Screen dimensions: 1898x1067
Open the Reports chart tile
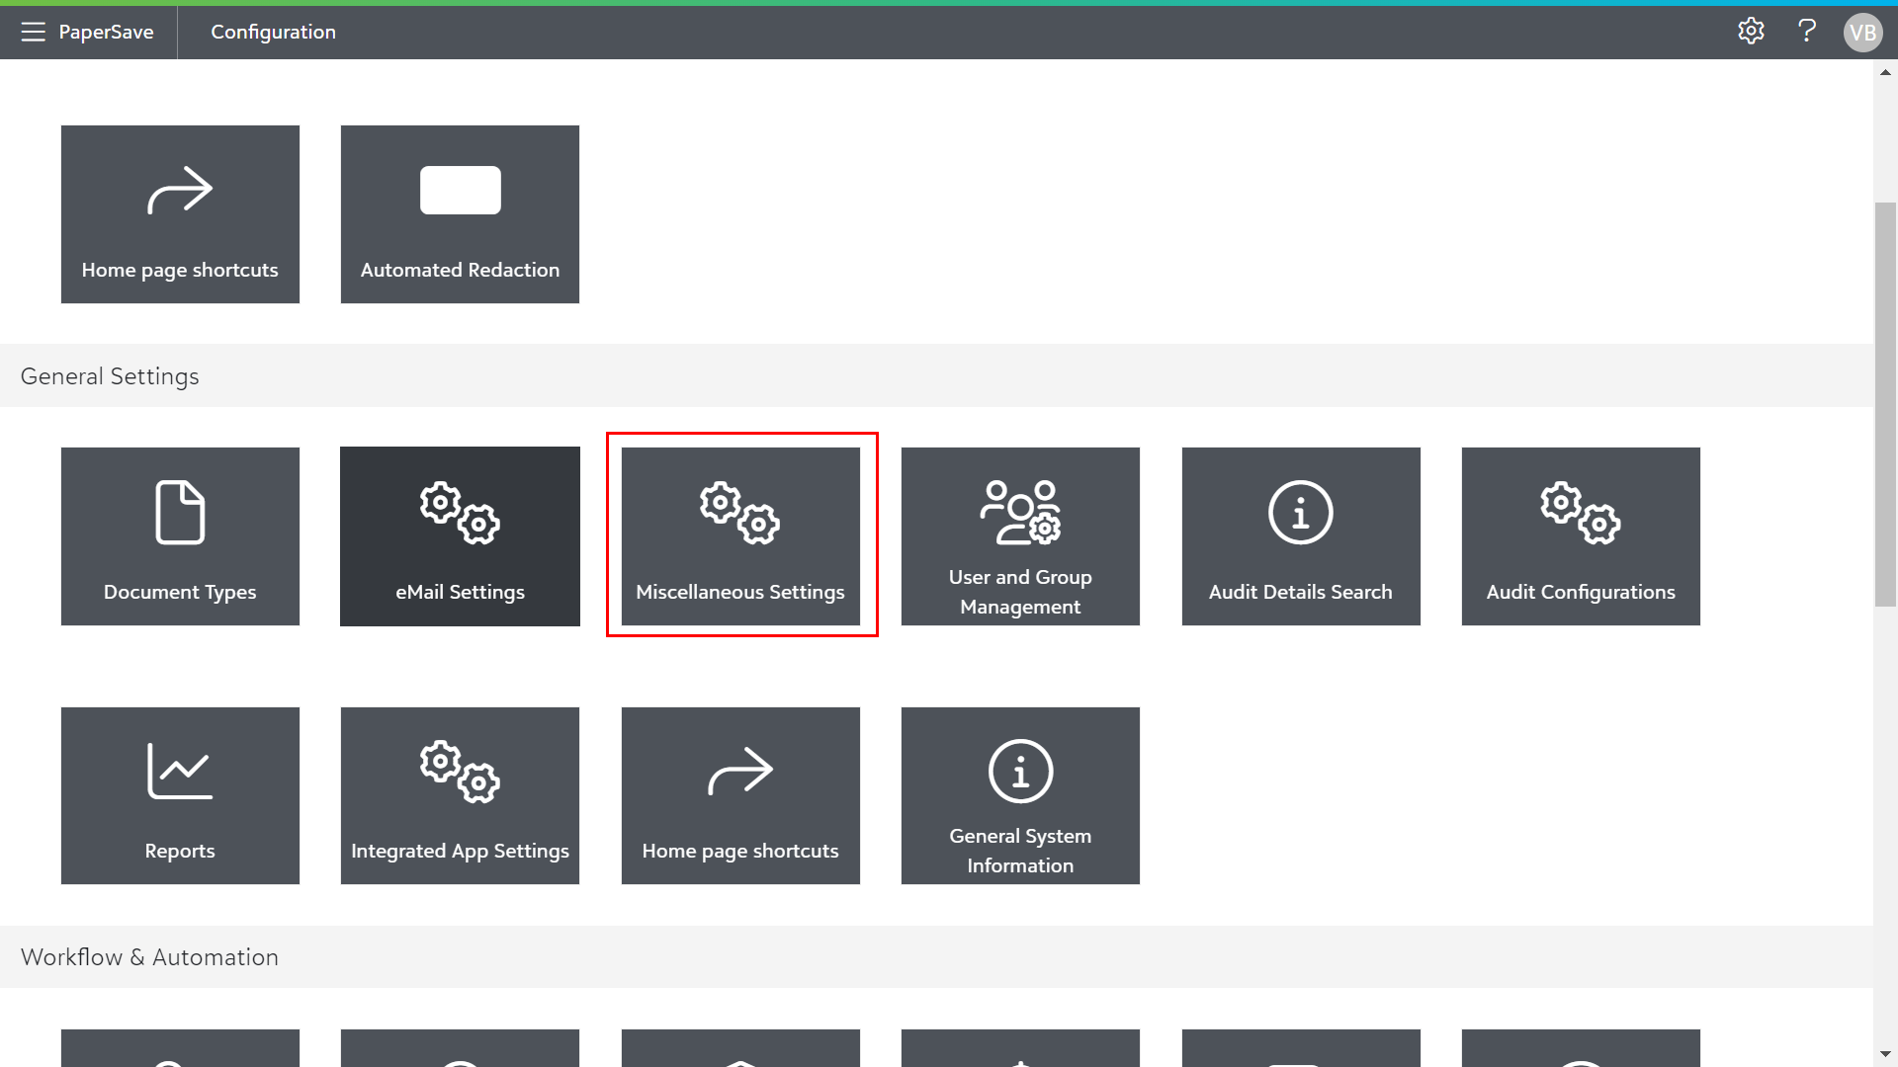pyautogui.click(x=180, y=795)
